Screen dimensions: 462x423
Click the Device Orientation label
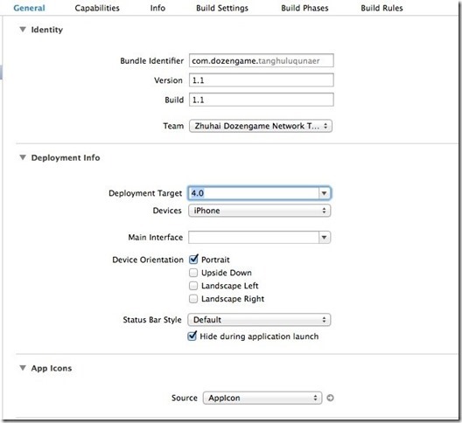coord(148,260)
